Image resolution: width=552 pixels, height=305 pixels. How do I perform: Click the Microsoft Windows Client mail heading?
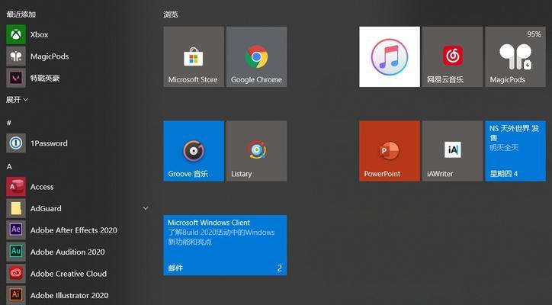click(209, 223)
